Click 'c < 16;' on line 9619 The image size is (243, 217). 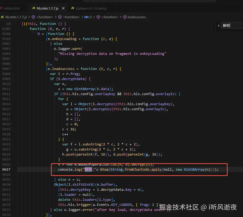click(x=69, y=129)
